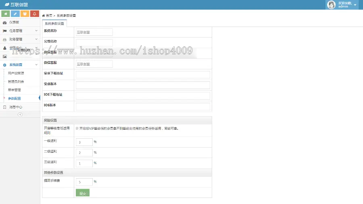
Task: Expand the 财务管理 menu chevron
Action: point(36,39)
